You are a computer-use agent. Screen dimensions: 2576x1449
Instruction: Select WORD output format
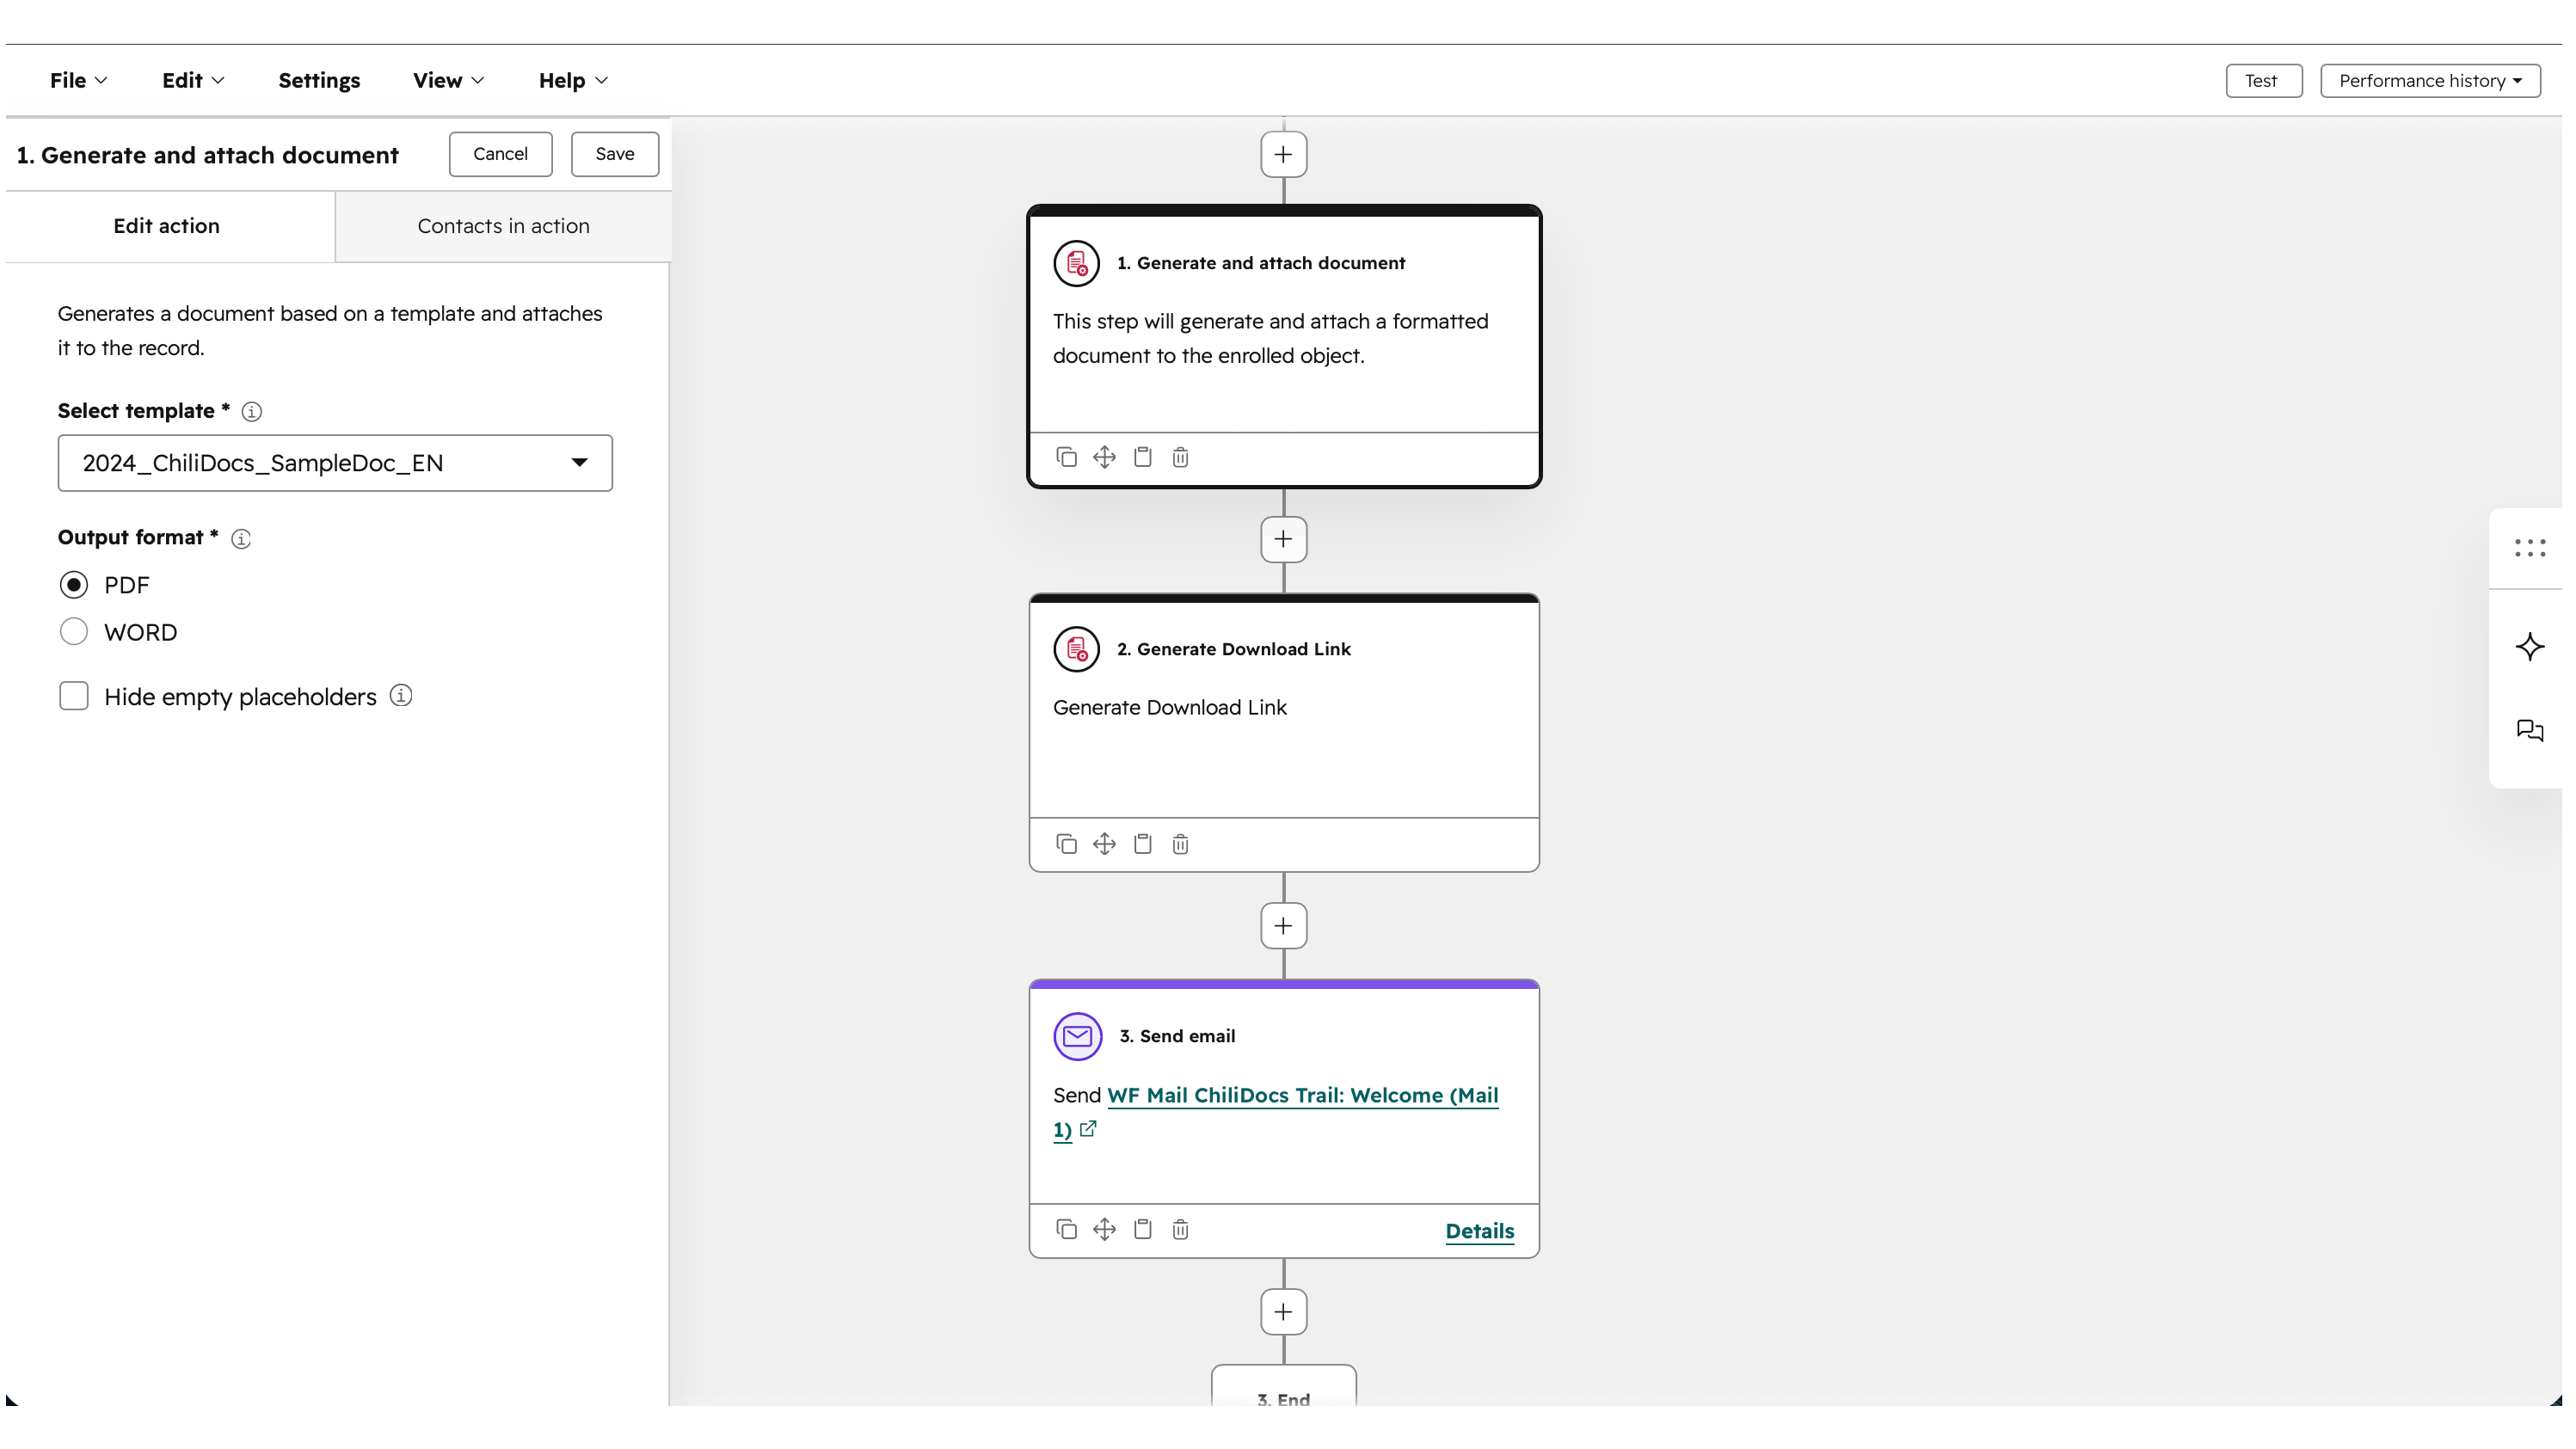click(x=74, y=632)
